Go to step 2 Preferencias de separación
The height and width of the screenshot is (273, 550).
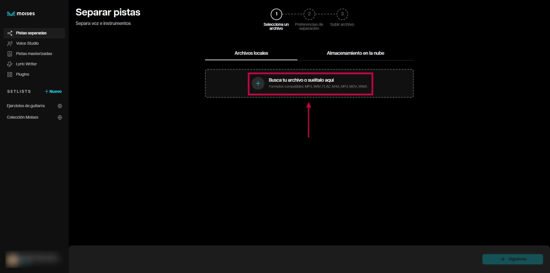(x=309, y=14)
